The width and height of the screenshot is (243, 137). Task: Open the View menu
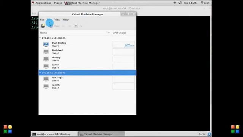(x=57, y=19)
